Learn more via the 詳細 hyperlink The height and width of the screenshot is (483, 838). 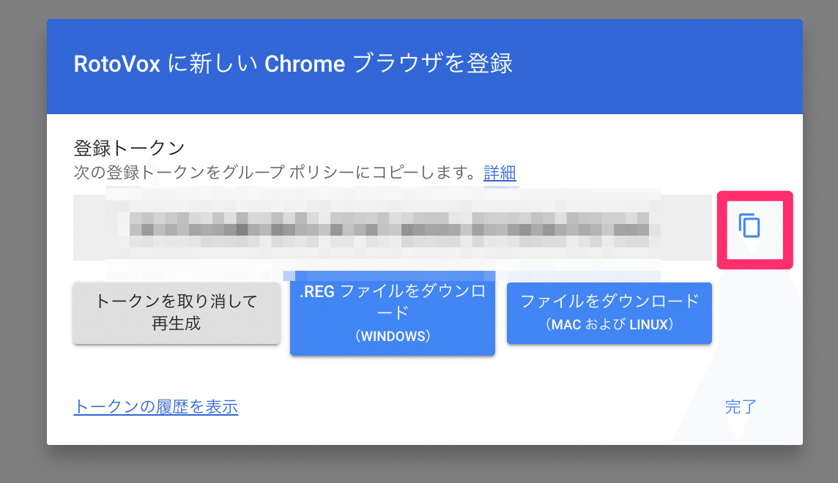[x=500, y=173]
